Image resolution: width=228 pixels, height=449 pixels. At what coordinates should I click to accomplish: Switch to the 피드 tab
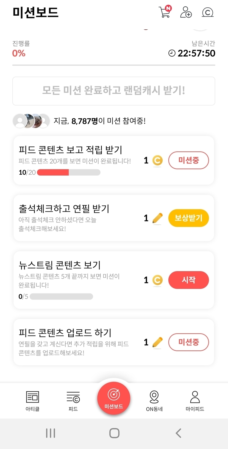click(x=73, y=401)
